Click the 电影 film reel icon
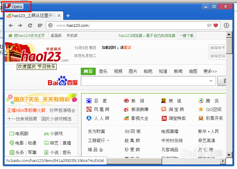This screenshot has height=169, width=237. point(12,143)
